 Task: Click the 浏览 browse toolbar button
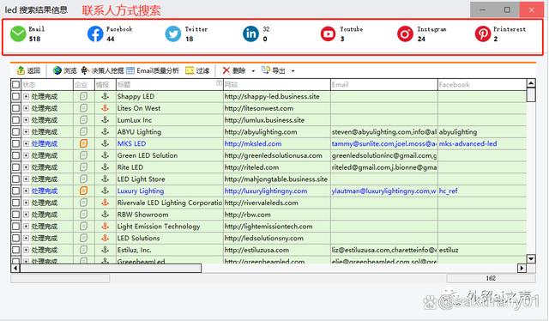(x=65, y=70)
